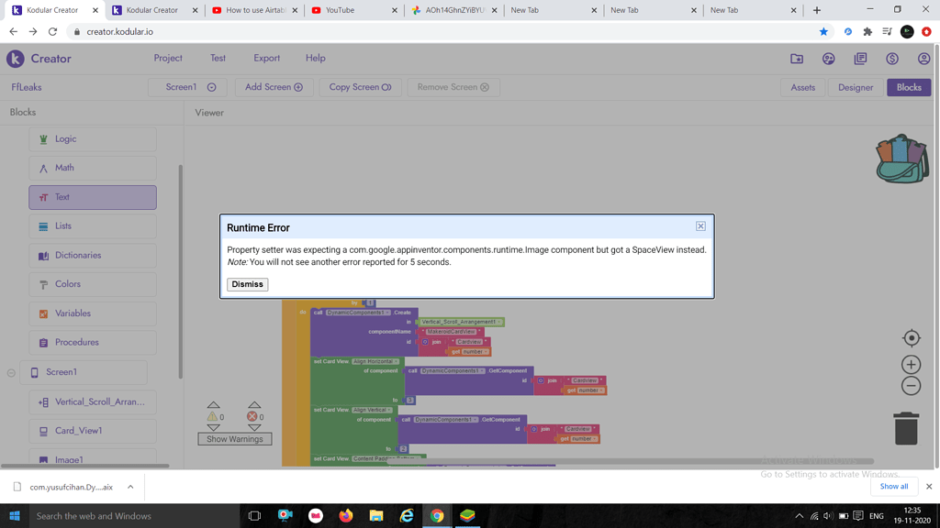Image resolution: width=940 pixels, height=528 pixels.
Task: Click Show all downloads link
Action: point(894,487)
